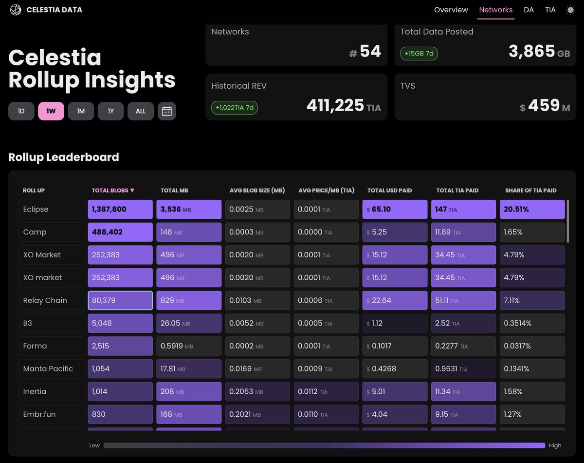Click the +15GB 7d badge
The width and height of the screenshot is (584, 463).
click(x=419, y=53)
